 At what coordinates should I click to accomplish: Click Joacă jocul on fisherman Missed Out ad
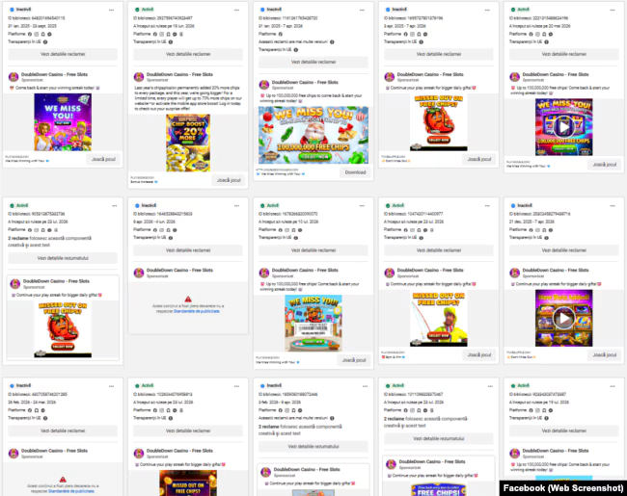(479, 354)
